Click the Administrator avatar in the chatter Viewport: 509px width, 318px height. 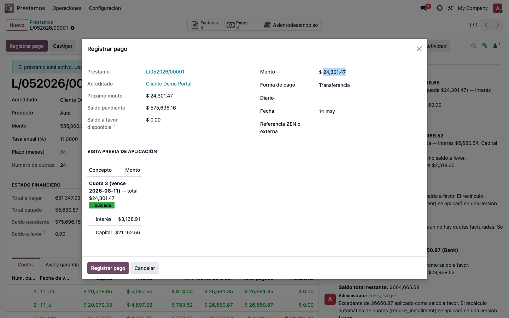point(330,299)
